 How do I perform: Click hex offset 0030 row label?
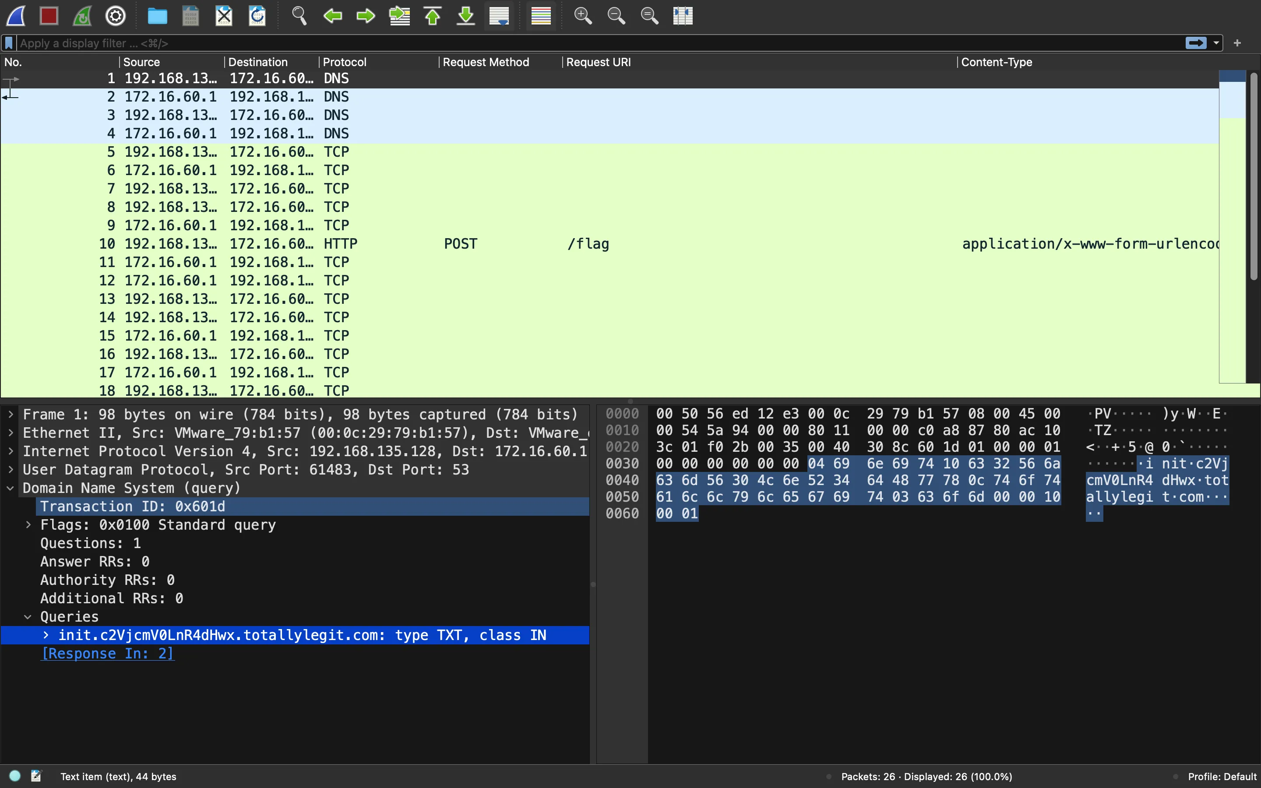[x=622, y=464]
